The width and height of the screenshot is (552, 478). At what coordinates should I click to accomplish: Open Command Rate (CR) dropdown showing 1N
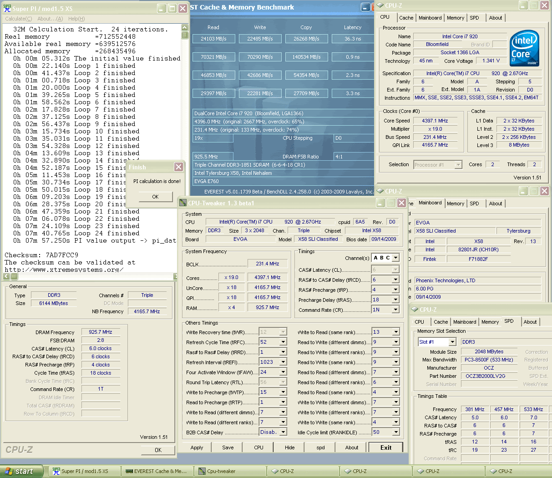click(x=395, y=310)
